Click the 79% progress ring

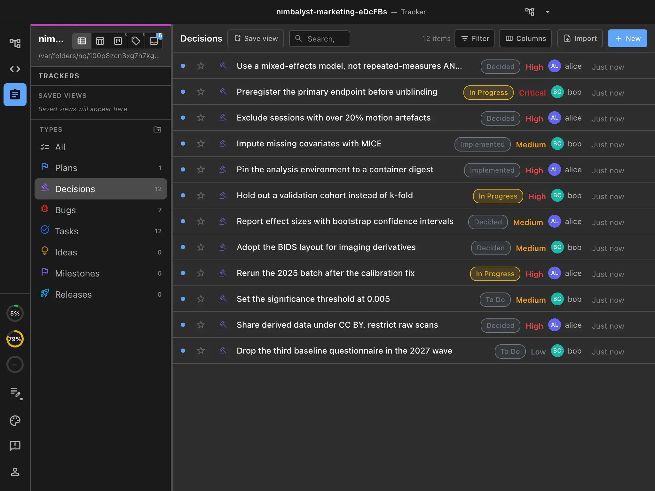pyautogui.click(x=15, y=339)
